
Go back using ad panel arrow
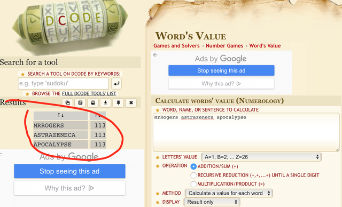pyautogui.click(x=156, y=55)
